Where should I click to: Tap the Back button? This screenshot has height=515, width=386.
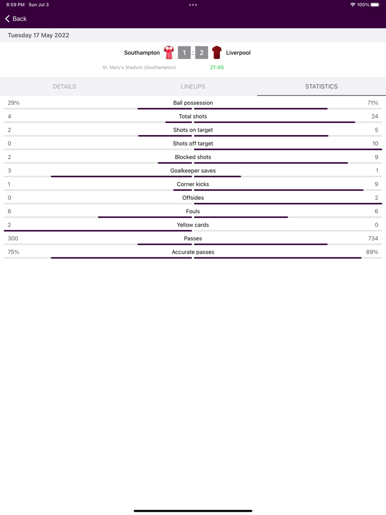click(14, 18)
